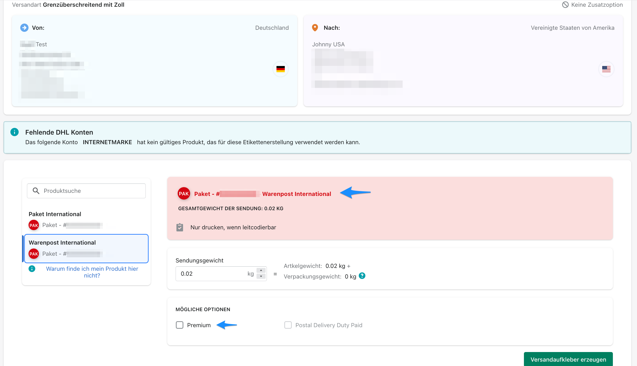637x366 pixels.
Task: Click the Keine Zusatzoption prohibited icon
Action: tap(565, 5)
